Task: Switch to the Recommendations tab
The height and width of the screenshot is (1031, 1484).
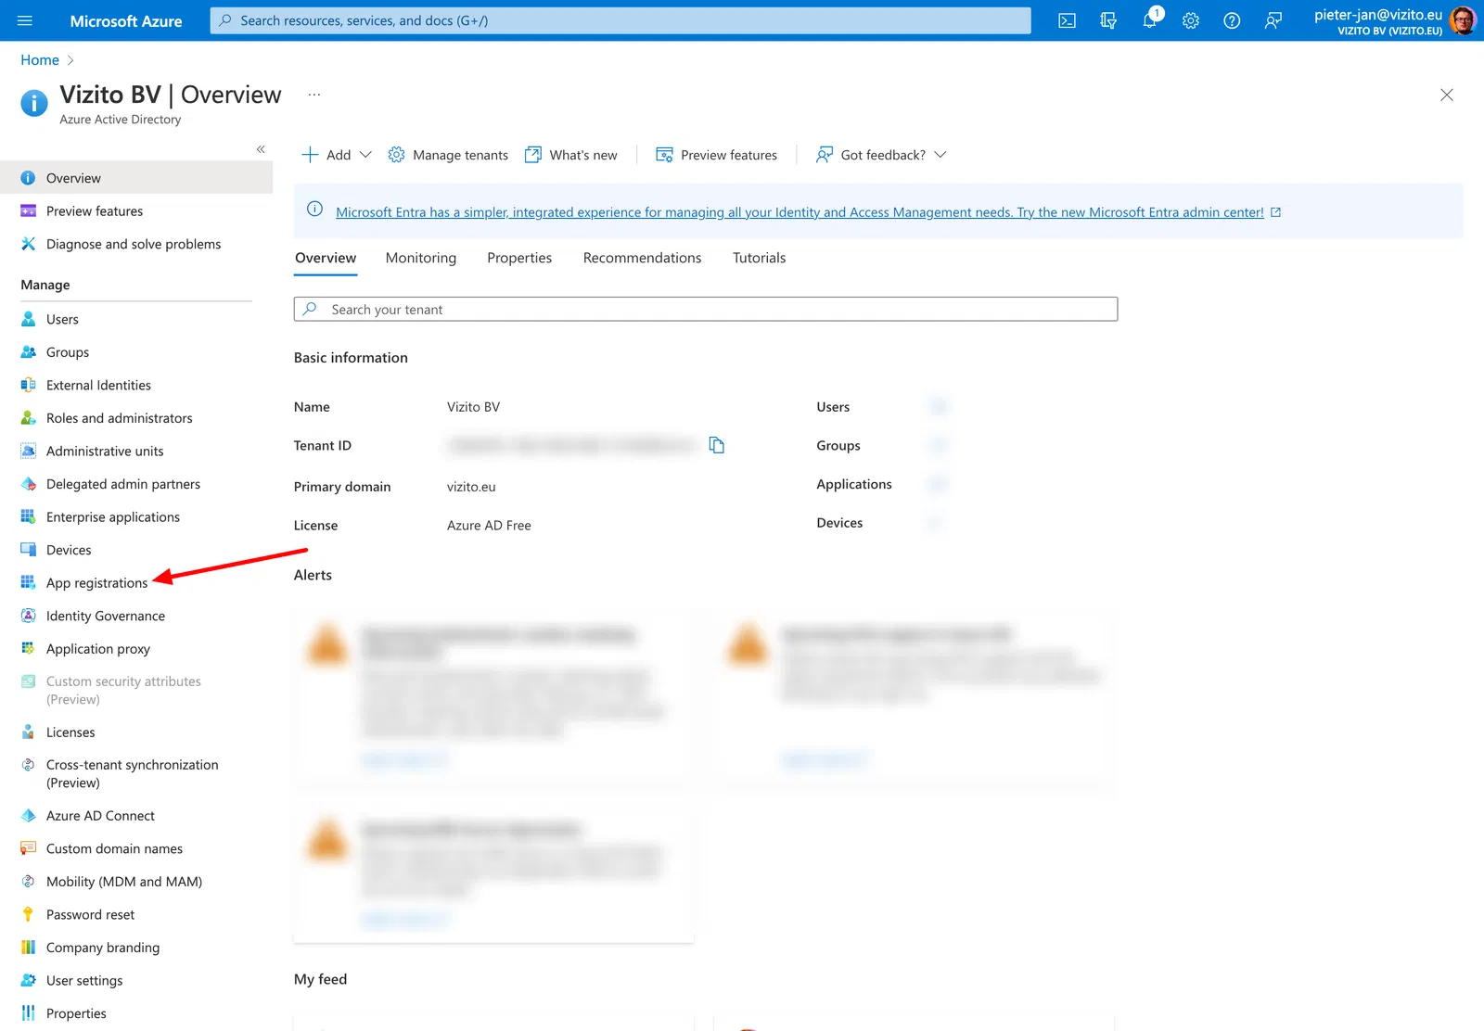Action: pyautogui.click(x=642, y=258)
